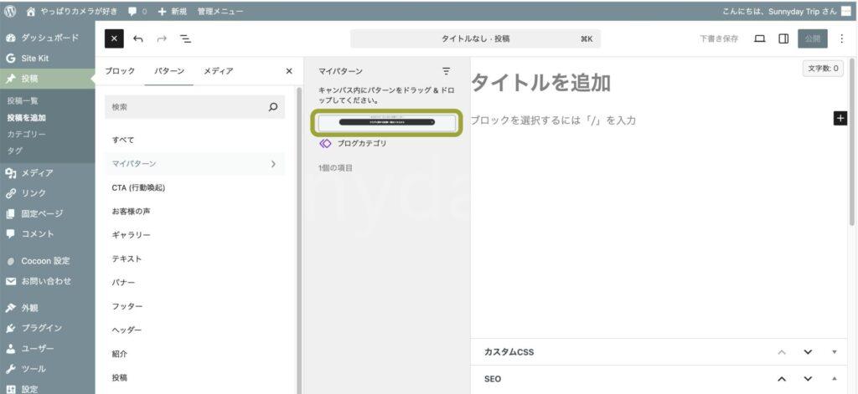This screenshot has height=394, width=858.
Task: Open the three-dot options menu
Action: pos(841,38)
